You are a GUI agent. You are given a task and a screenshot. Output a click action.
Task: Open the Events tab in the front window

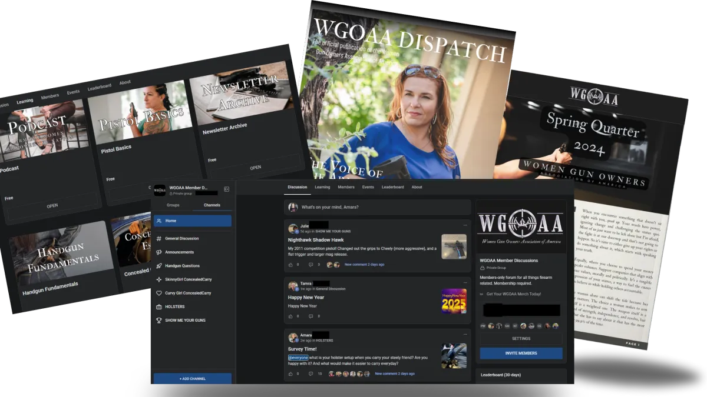[368, 187]
